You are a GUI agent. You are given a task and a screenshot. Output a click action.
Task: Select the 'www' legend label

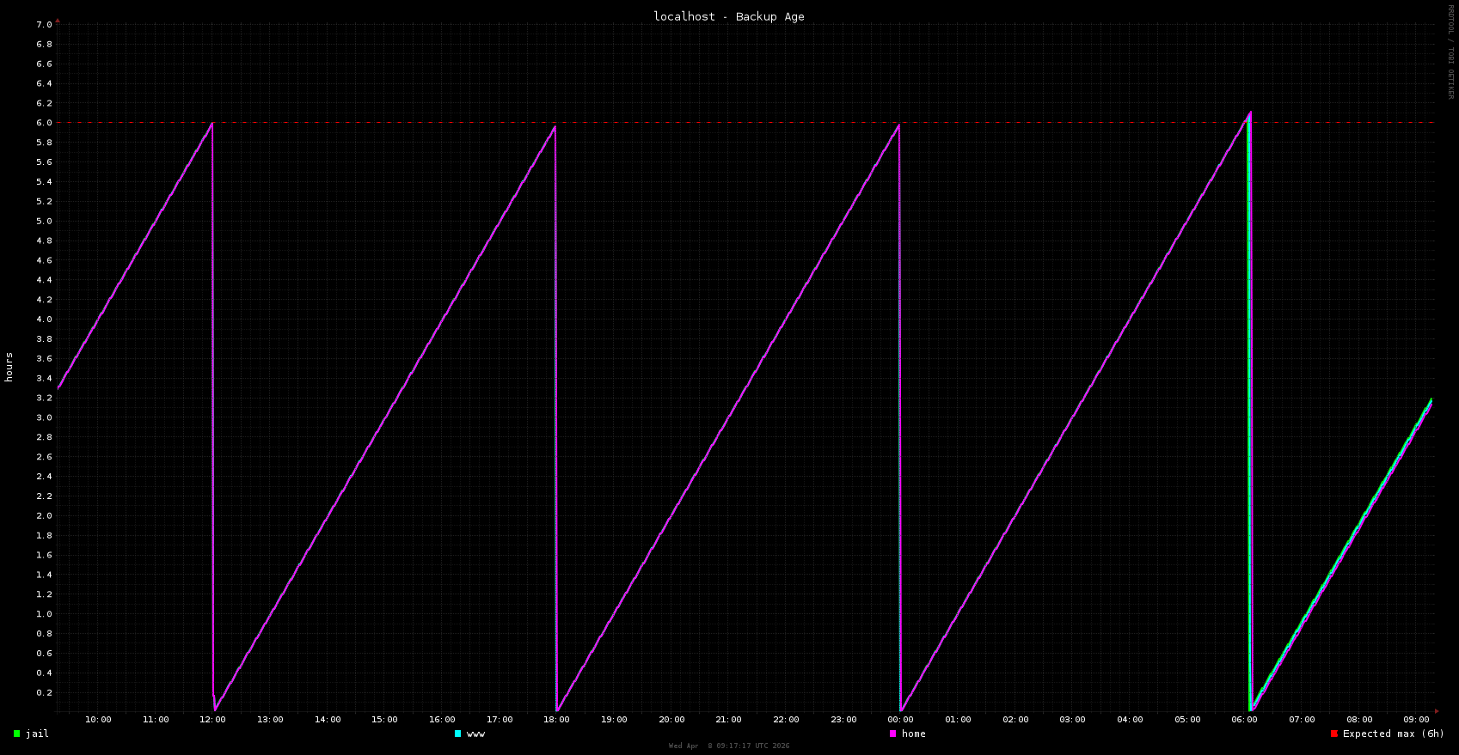(x=475, y=734)
